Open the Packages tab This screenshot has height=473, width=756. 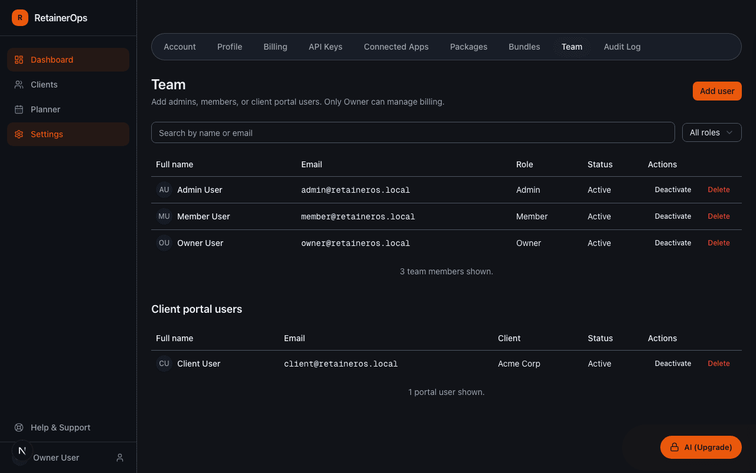[x=469, y=47]
